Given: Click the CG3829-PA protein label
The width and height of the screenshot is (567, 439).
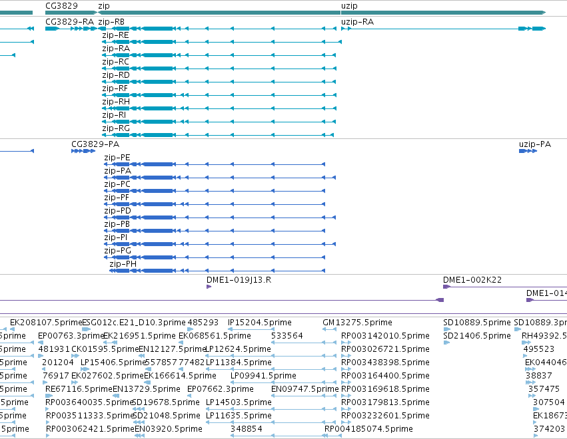Looking at the screenshot, I should pyautogui.click(x=95, y=144).
